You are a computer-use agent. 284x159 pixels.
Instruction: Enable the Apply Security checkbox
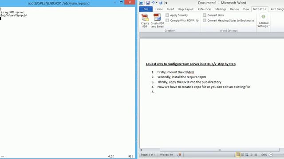coord(167,15)
